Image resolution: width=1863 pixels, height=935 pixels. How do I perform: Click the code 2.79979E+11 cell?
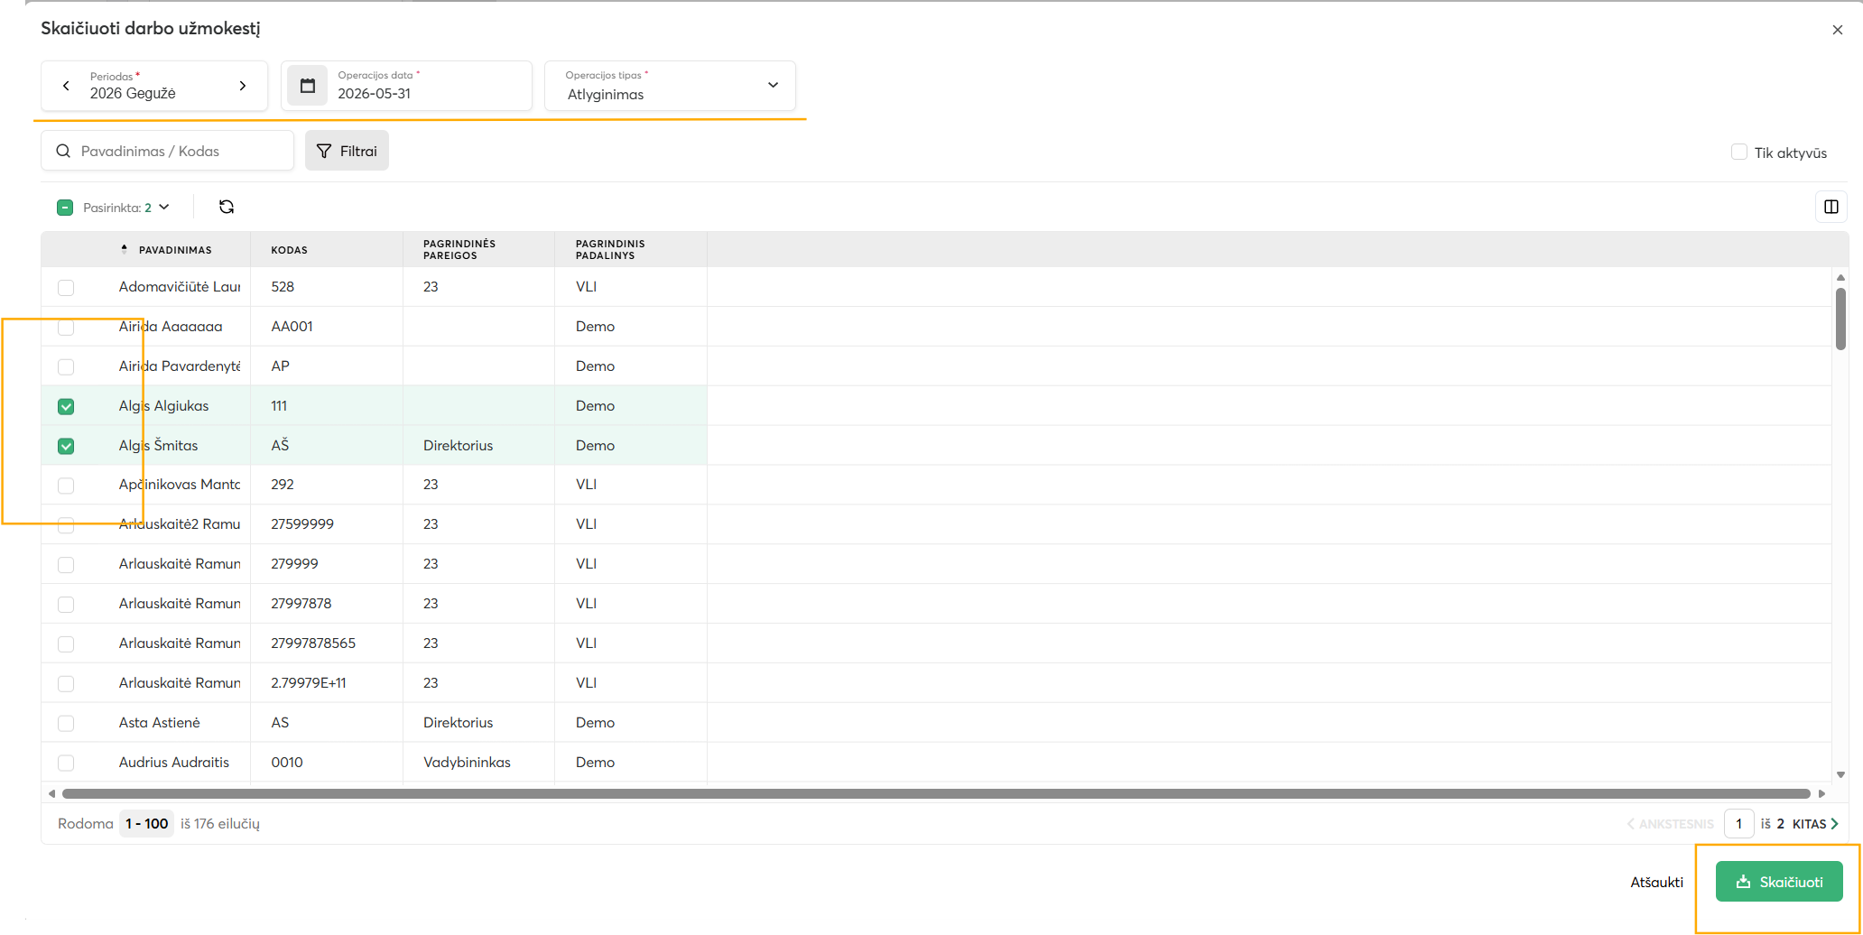[x=309, y=683]
